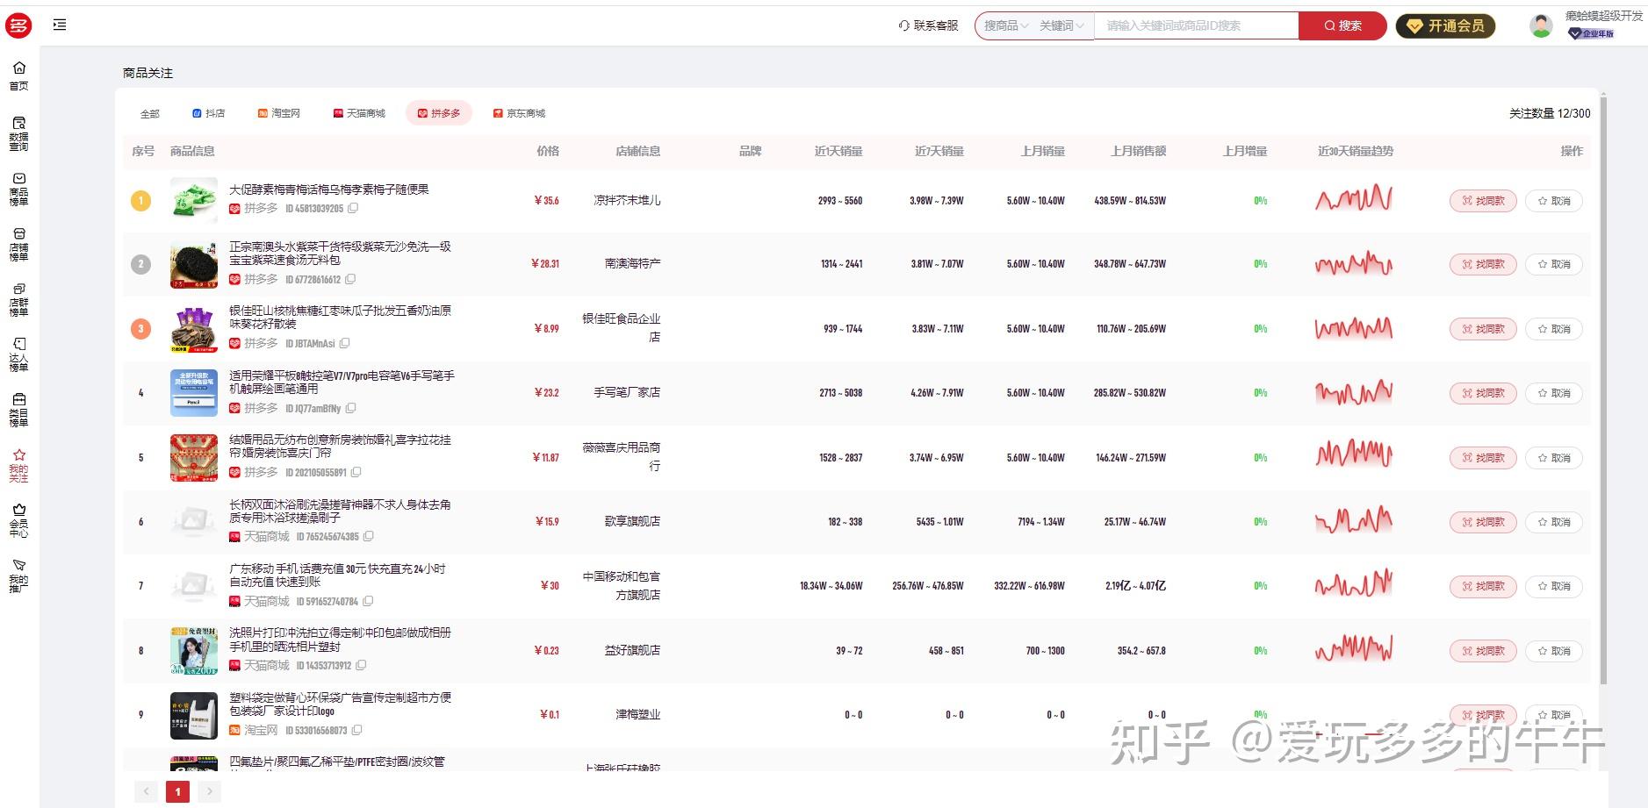Expand the 搜商品 search type dropdown

(x=1005, y=26)
